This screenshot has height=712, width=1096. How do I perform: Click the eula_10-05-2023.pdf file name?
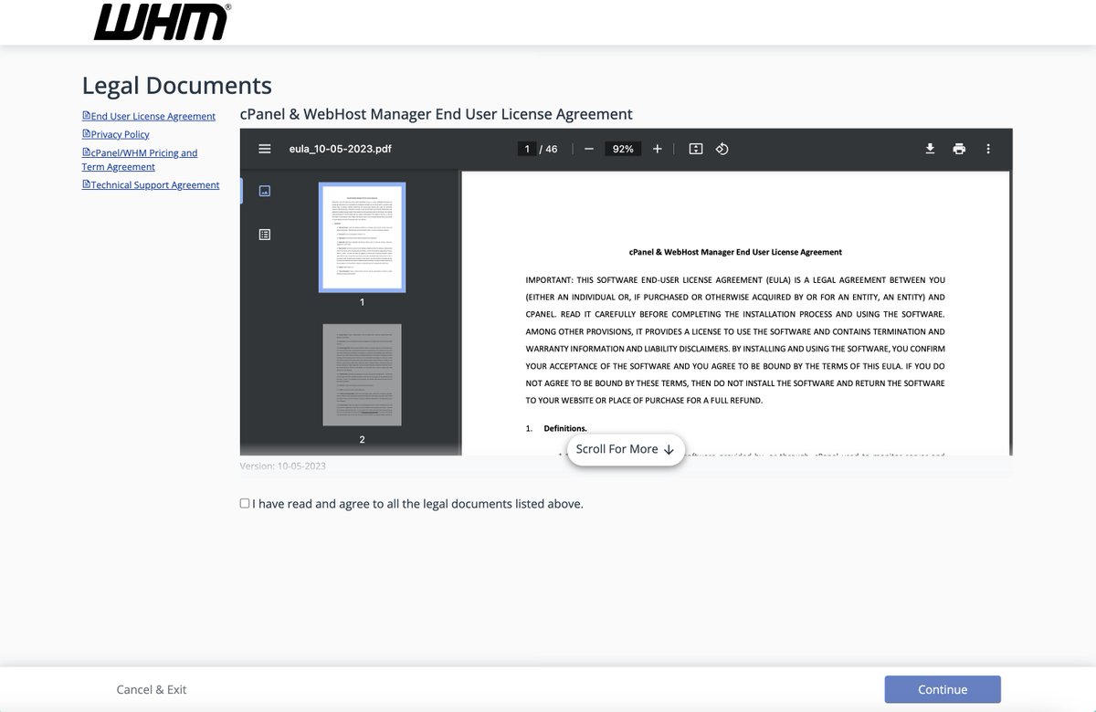coord(341,149)
